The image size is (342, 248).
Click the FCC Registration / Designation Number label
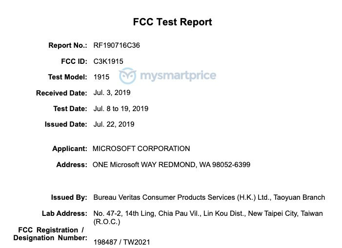[50, 234]
